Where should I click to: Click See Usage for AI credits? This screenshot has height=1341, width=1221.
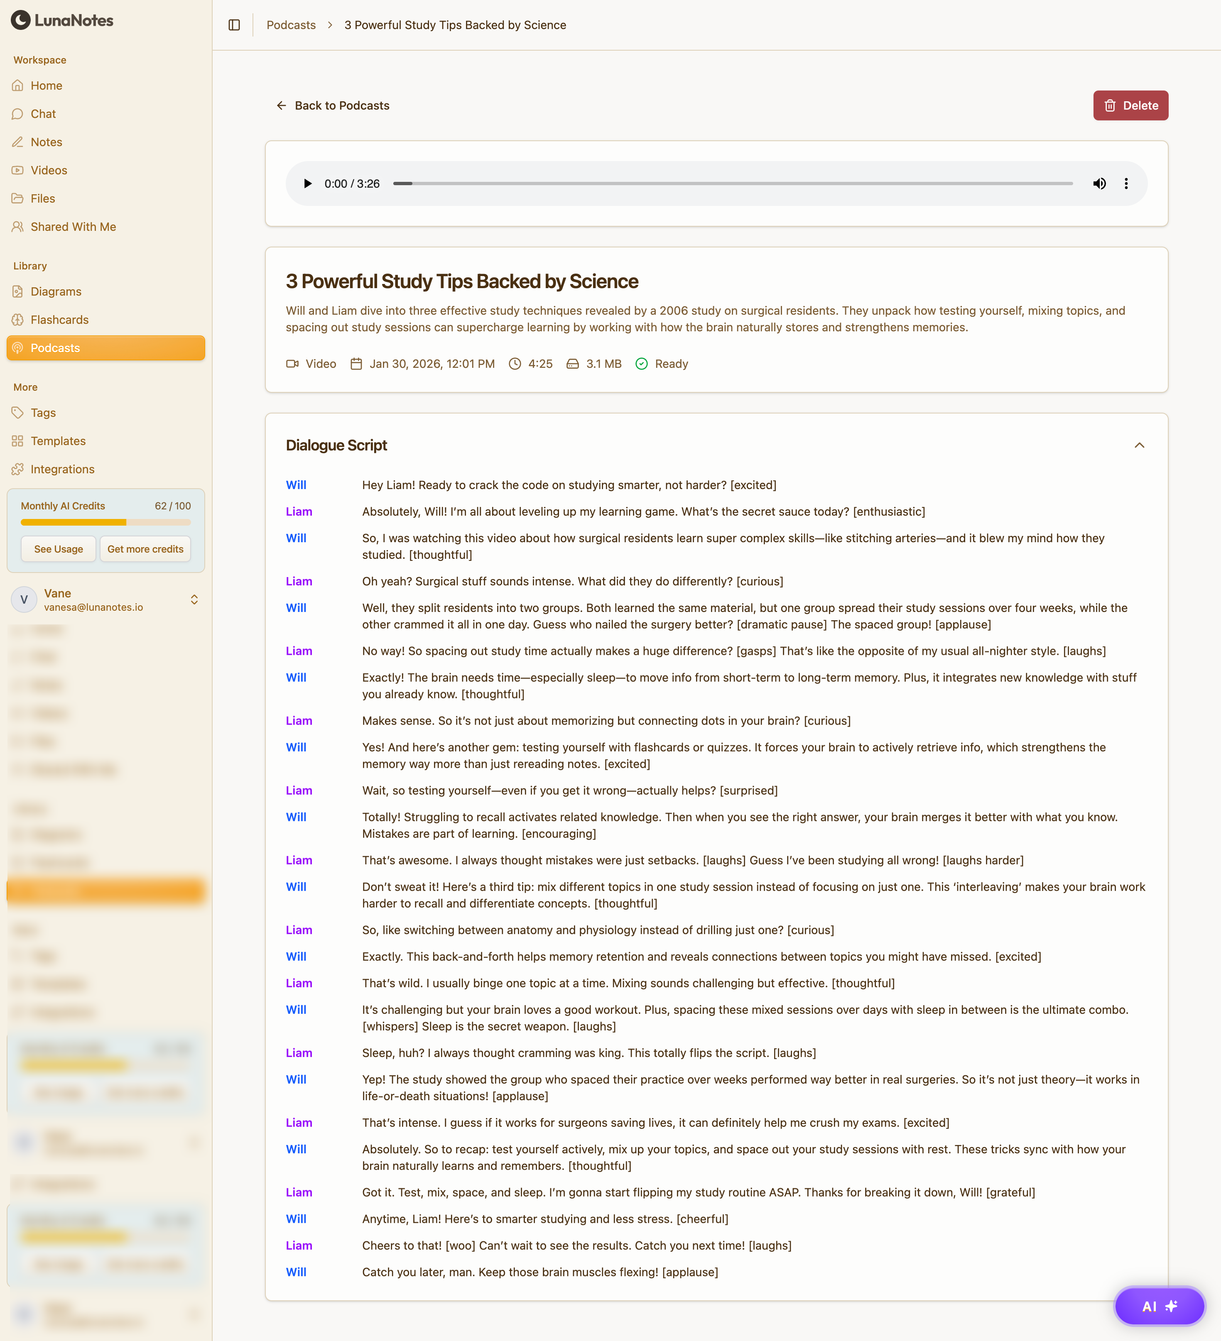[59, 549]
